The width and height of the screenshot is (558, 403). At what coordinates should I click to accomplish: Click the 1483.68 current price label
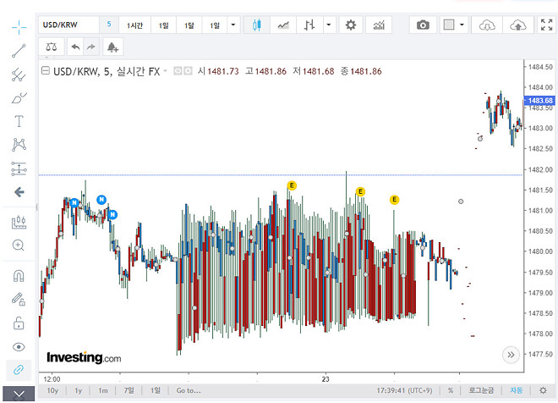(539, 101)
